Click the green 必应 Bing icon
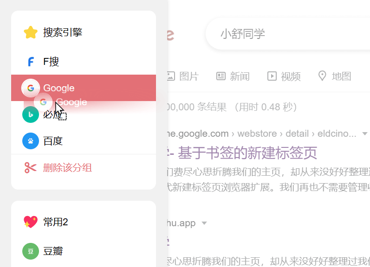The image size is (370, 267). (31, 114)
